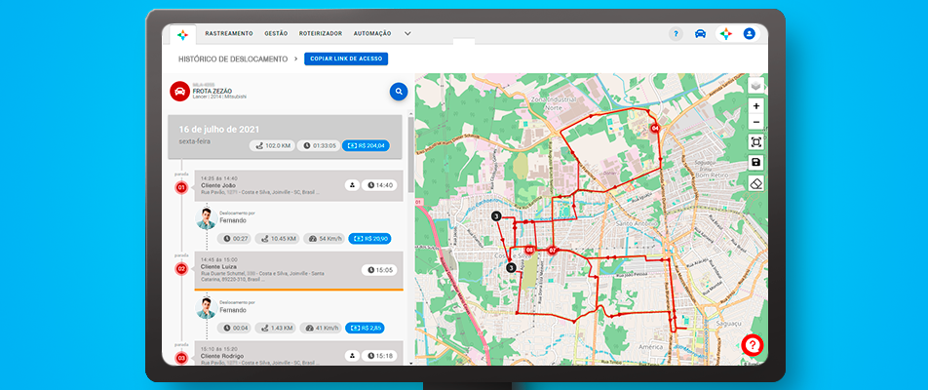Viewport: 928px width, 390px height.
Task: Zoom out on the map
Action: (755, 122)
